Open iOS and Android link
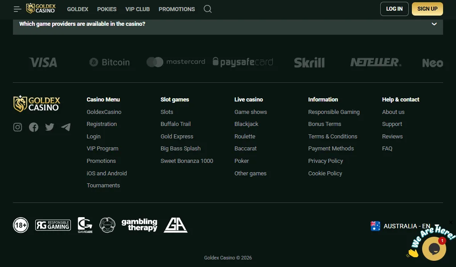Screen dimensions: 456x267 tap(107, 173)
